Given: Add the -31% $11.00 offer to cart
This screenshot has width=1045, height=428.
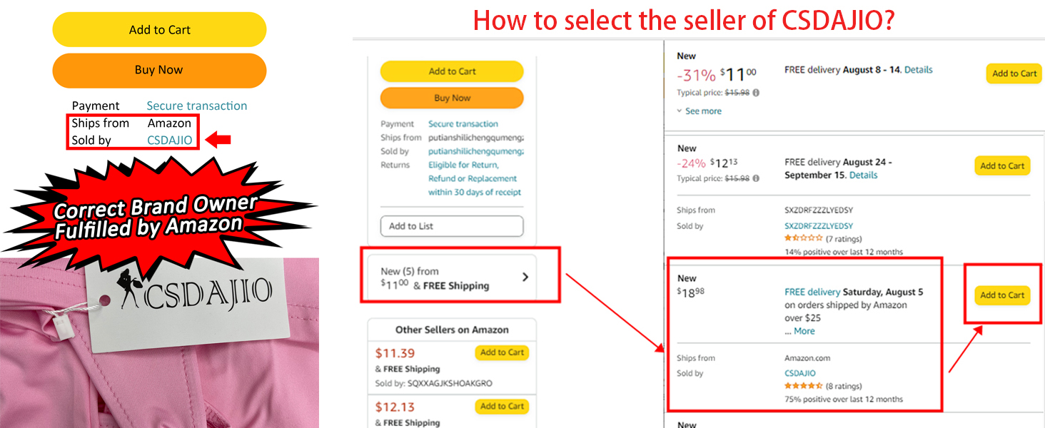Looking at the screenshot, I should pyautogui.click(x=1014, y=73).
